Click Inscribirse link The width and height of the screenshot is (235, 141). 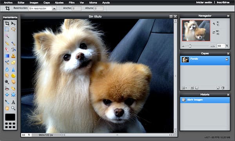(223, 2)
